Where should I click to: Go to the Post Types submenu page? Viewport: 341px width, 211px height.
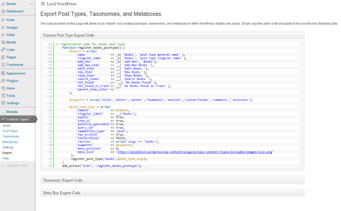10,131
